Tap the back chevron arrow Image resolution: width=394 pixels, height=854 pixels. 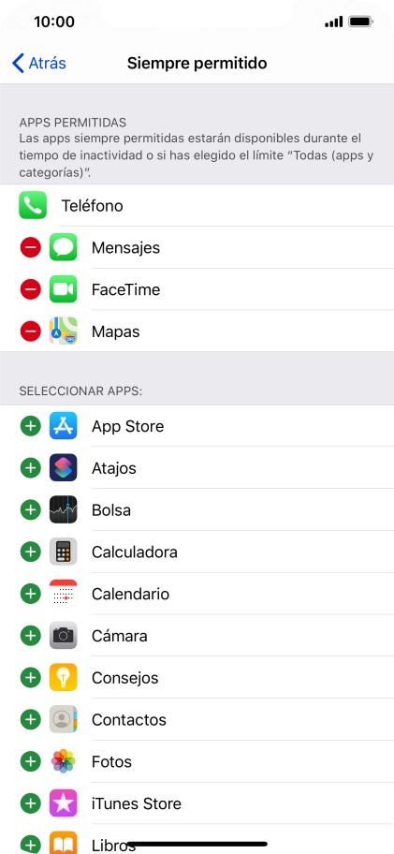(x=18, y=63)
